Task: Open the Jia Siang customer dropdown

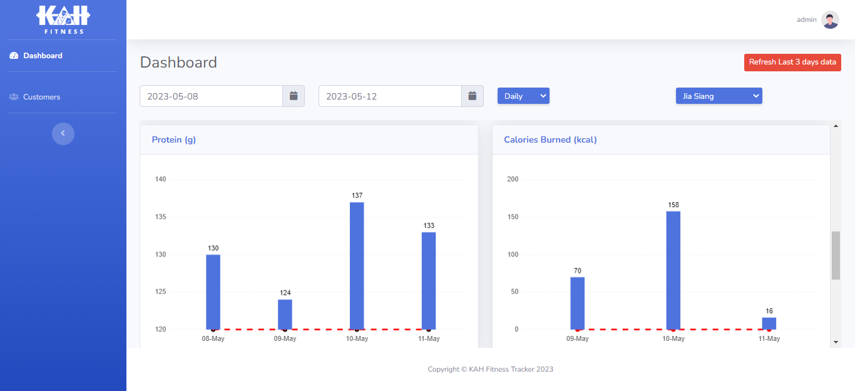Action: point(719,96)
